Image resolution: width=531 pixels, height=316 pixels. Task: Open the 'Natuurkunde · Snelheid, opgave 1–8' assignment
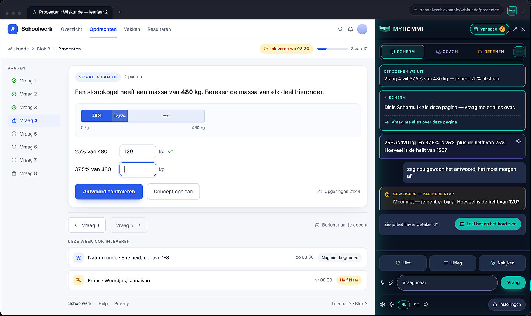click(x=218, y=257)
